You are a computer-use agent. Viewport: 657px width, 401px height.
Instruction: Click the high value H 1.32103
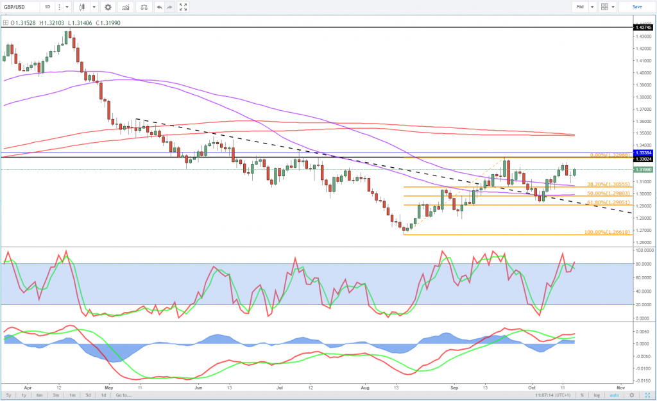[x=52, y=23]
